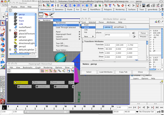Expand the group1 node in Outliner
The width and height of the screenshot is (164, 115).
(x=10, y=30)
